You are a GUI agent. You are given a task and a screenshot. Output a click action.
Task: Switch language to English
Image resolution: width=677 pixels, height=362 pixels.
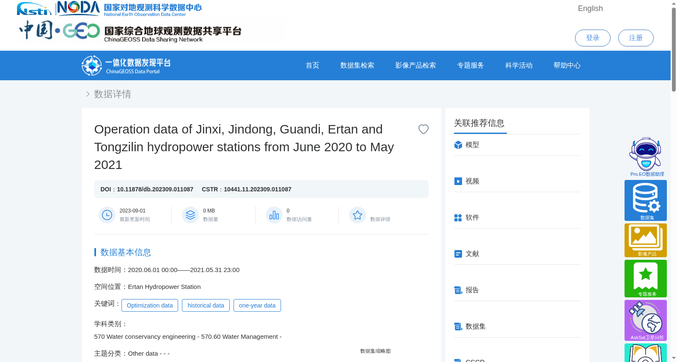[x=590, y=8]
